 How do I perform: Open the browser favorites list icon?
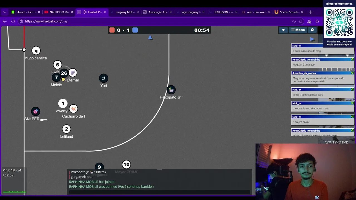click(317, 21)
